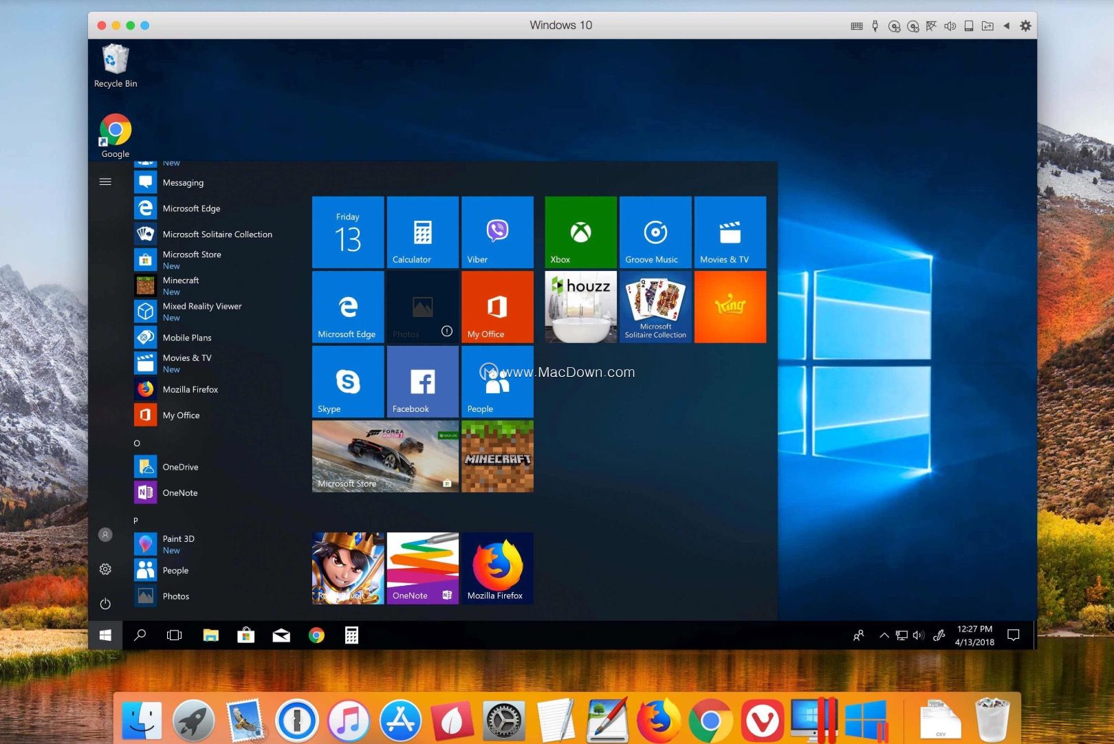Open Mail from the Windows taskbar
1114x744 pixels.
[x=281, y=635]
